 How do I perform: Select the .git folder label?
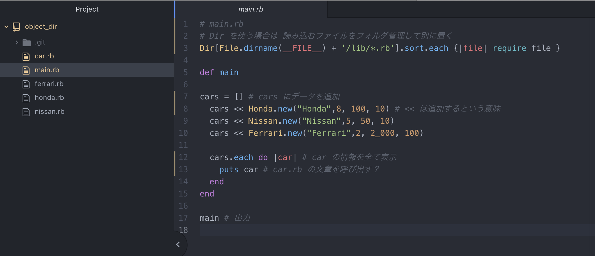pos(40,42)
